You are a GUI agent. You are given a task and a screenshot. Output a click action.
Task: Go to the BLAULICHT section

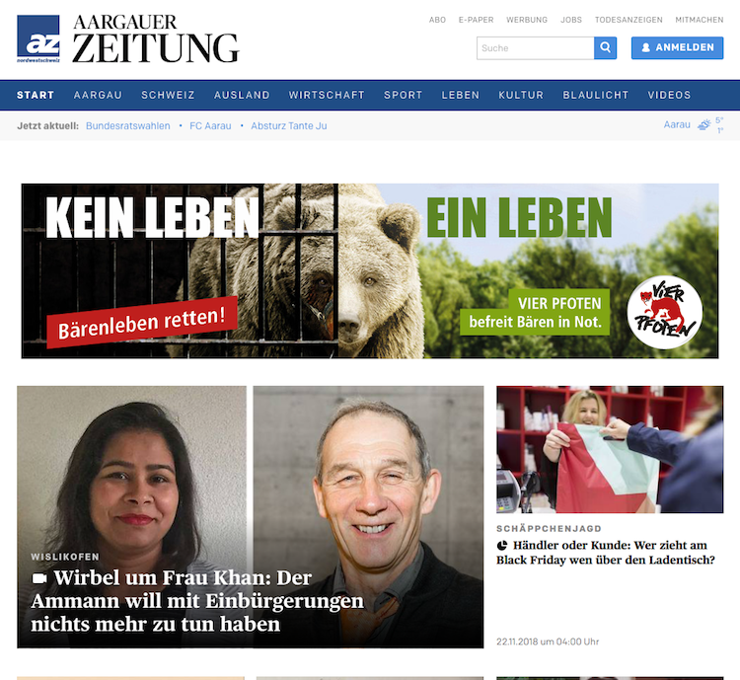point(596,95)
